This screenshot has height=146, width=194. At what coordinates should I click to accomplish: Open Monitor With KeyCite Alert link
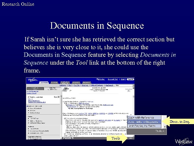tap(37, 102)
